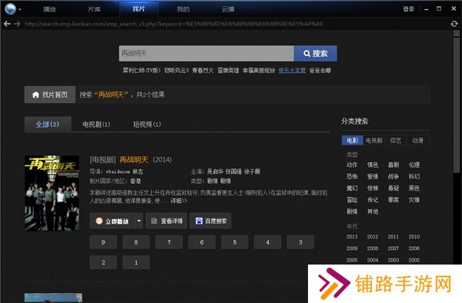Go back with the left arrow
This screenshot has width=462, height=303.
7,24
